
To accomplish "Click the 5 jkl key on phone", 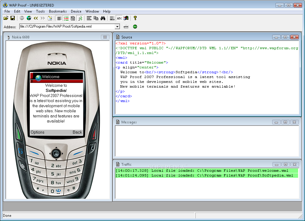I will [56, 174].
